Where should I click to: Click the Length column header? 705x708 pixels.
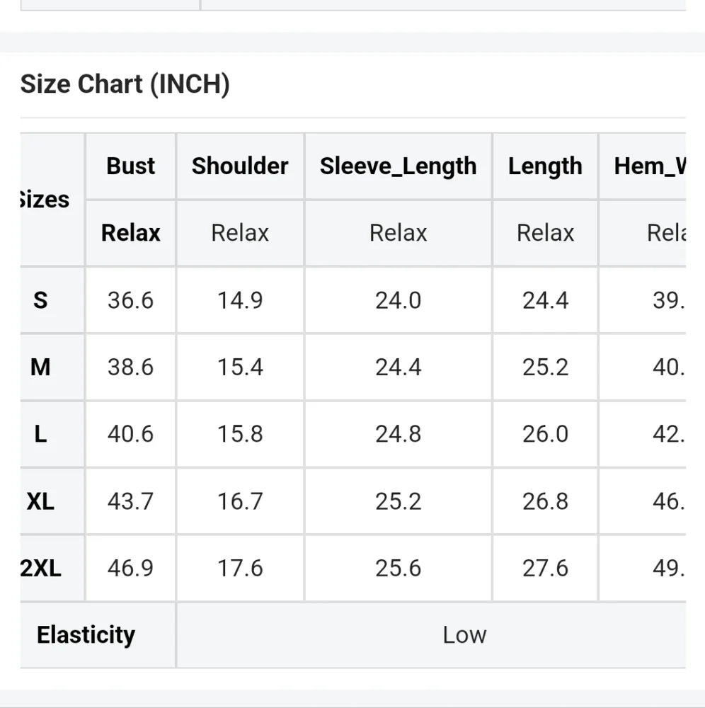click(545, 166)
